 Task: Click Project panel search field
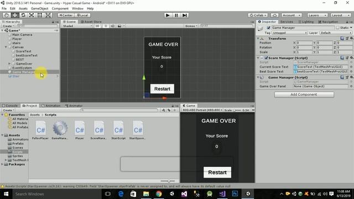point(119,110)
